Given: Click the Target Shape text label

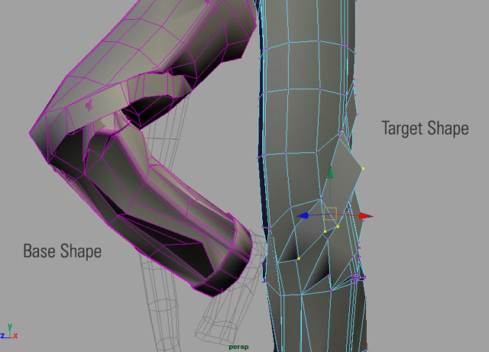Looking at the screenshot, I should click(x=425, y=128).
